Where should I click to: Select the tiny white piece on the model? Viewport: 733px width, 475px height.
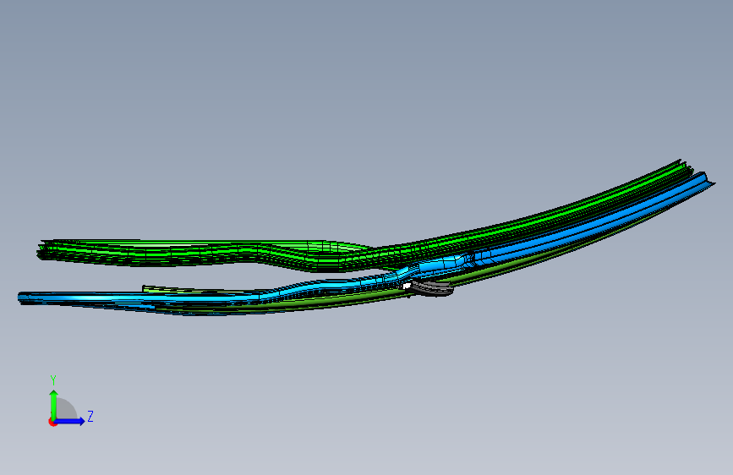pos(407,286)
